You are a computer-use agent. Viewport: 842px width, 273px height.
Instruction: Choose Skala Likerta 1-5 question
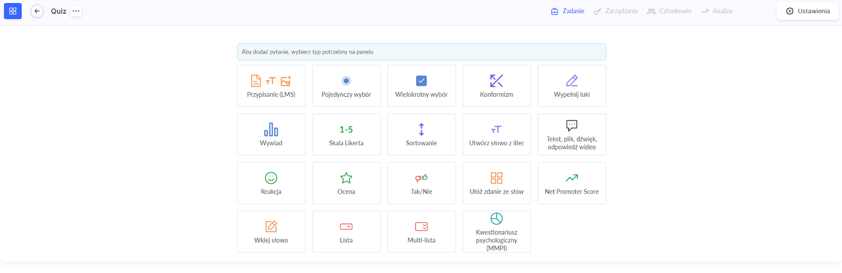point(346,135)
